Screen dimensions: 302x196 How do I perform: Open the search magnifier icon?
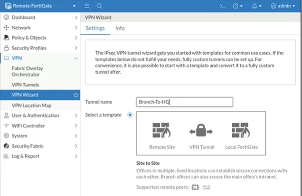coord(99,6)
